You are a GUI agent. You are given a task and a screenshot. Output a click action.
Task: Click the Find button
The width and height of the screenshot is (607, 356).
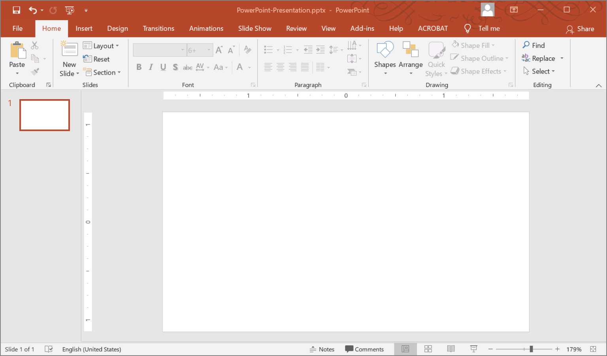point(533,45)
